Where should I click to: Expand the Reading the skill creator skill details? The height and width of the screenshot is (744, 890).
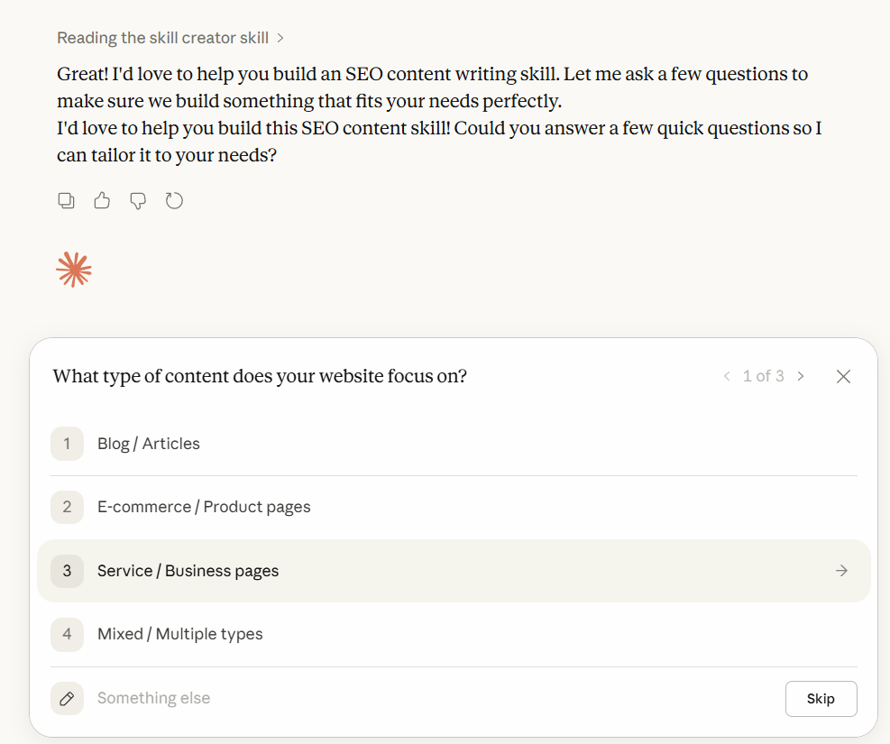click(x=170, y=37)
